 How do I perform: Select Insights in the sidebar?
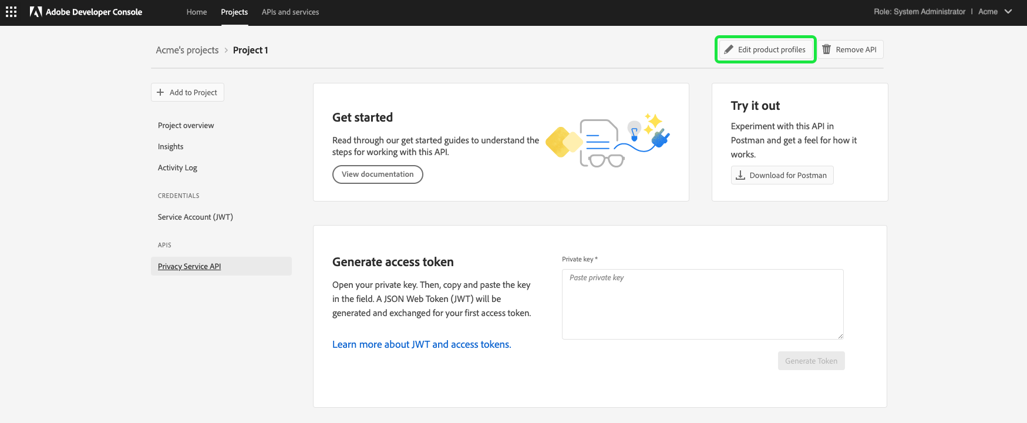click(170, 146)
